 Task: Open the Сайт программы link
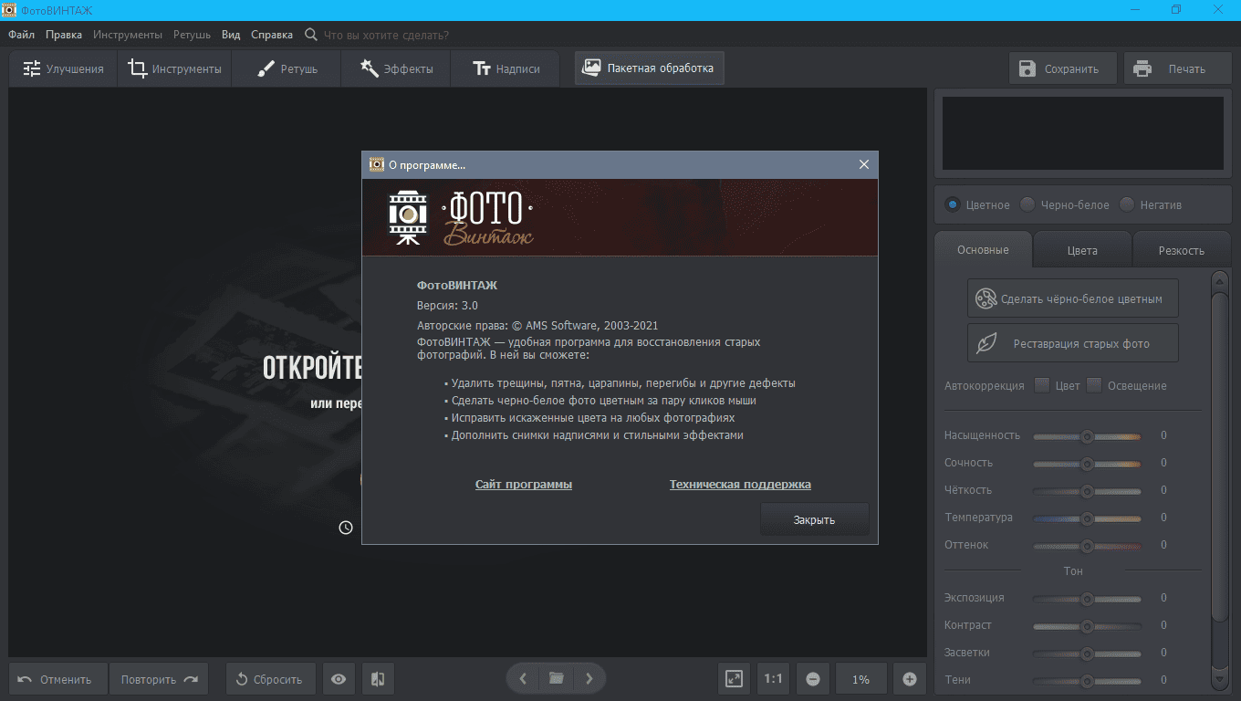[524, 485]
